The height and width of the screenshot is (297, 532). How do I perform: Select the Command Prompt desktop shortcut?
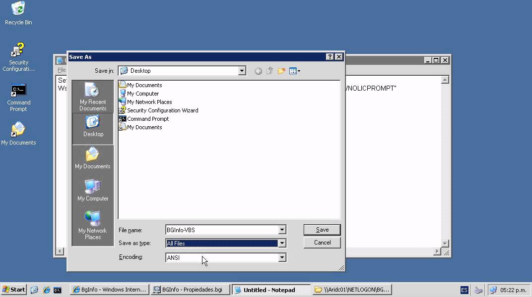(18, 98)
